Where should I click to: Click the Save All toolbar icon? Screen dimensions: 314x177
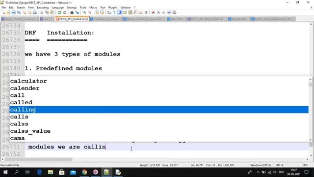[x=19, y=12]
